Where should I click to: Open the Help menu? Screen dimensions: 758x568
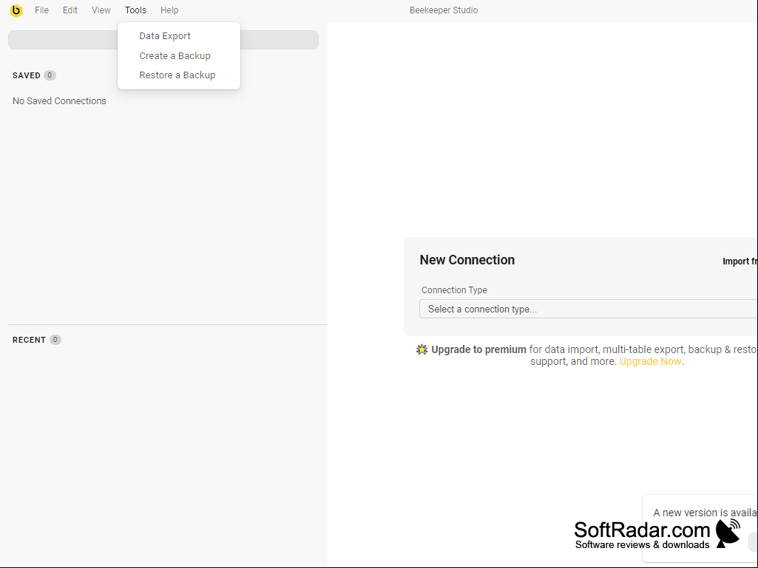(169, 10)
